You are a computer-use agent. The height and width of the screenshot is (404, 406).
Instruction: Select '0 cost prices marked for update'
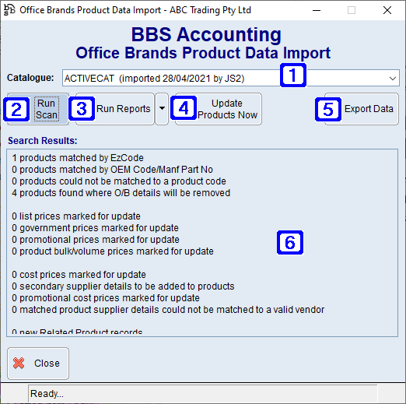(x=79, y=275)
